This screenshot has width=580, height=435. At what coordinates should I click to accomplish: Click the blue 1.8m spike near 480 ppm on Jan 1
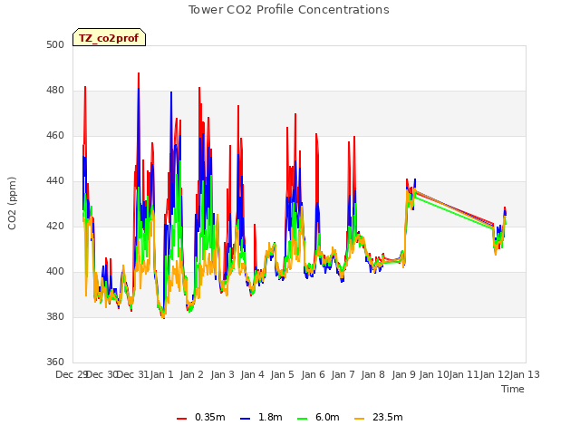pos(171,94)
